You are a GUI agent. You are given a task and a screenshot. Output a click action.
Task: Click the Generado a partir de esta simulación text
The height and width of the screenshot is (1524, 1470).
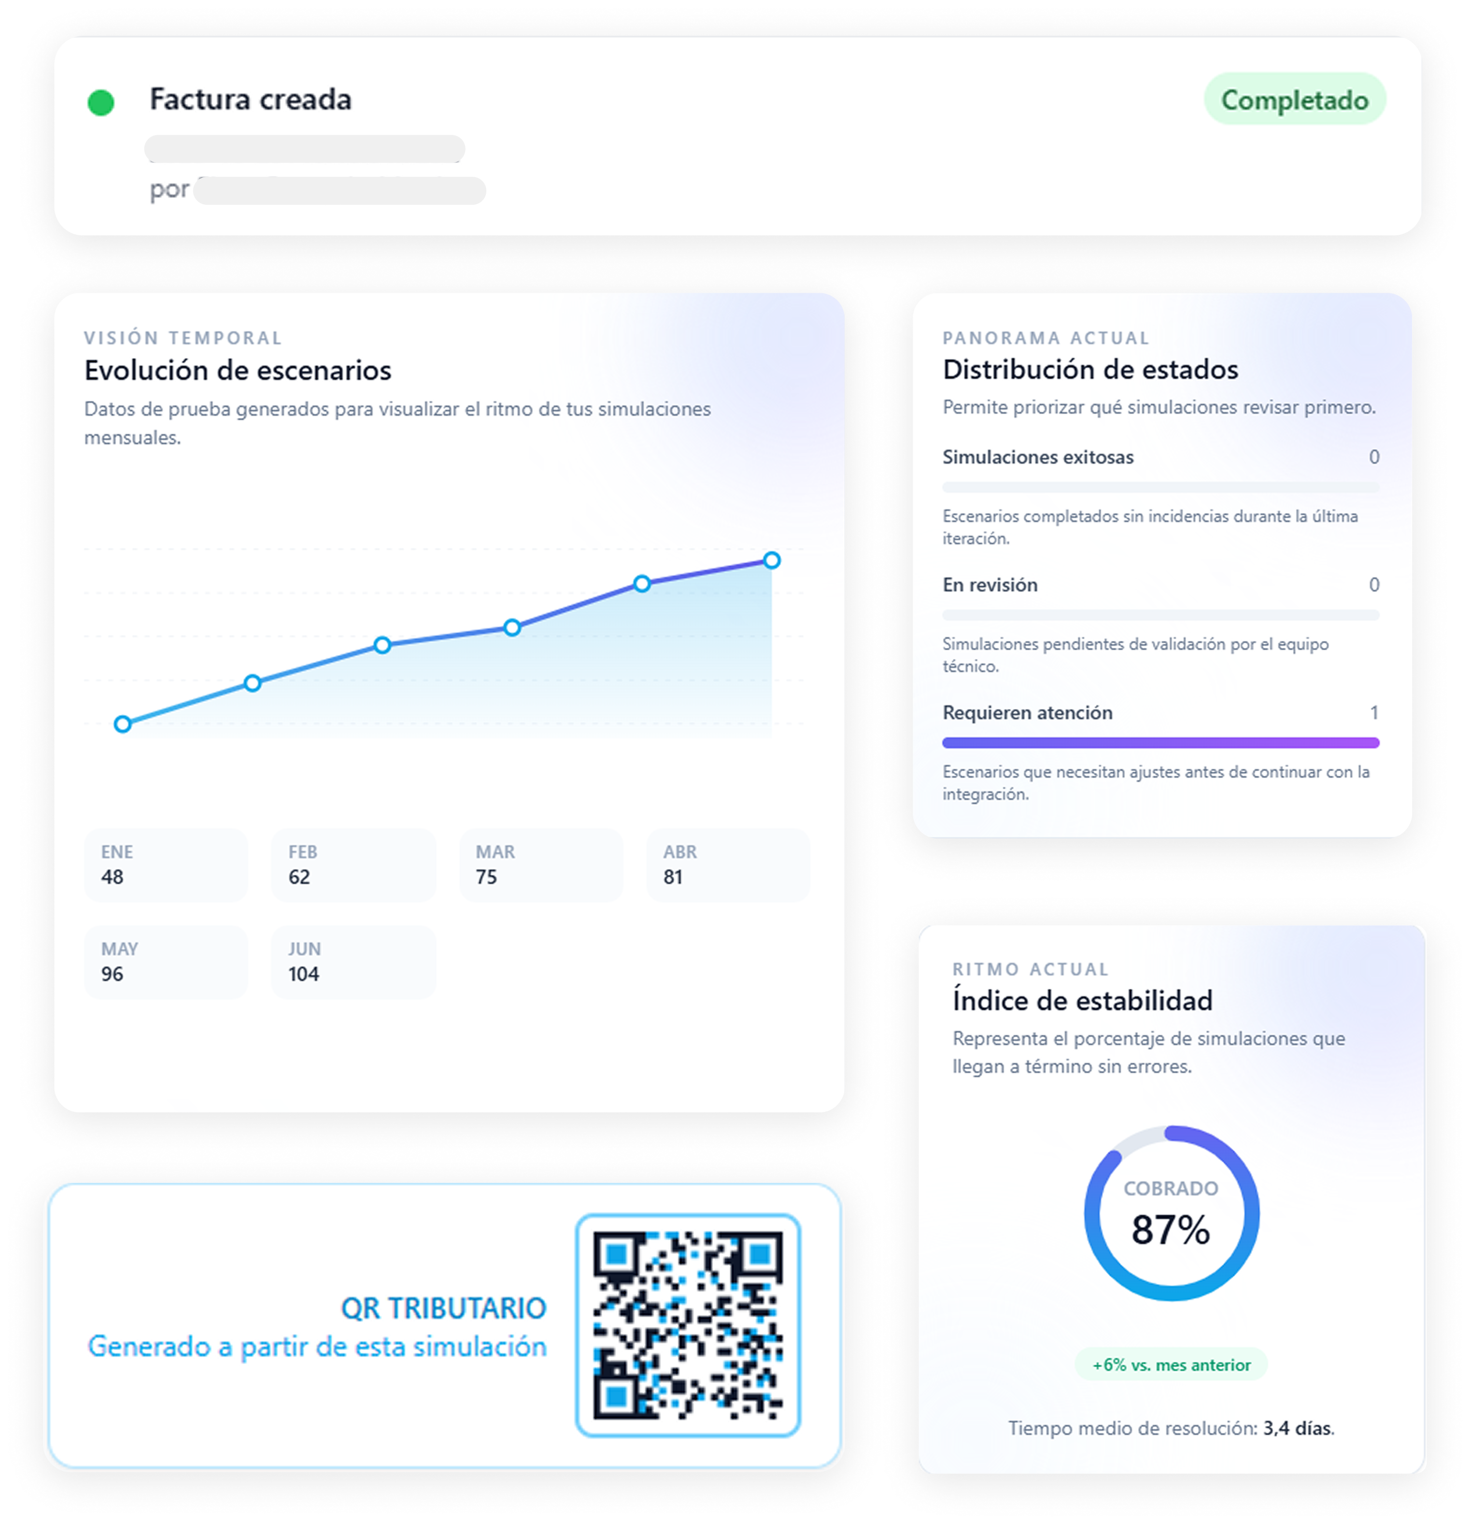[317, 1347]
